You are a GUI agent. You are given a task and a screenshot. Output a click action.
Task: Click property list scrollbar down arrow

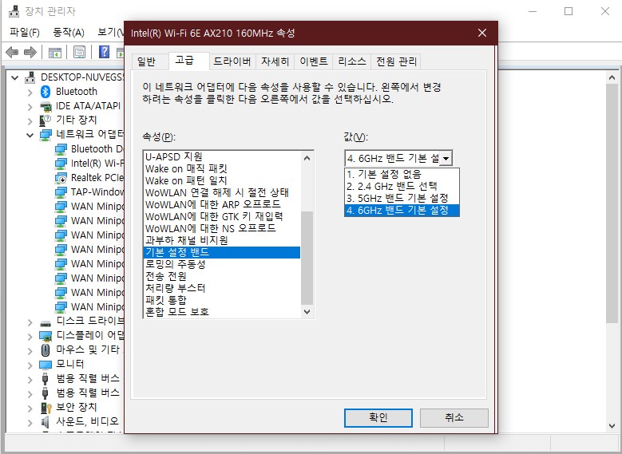pyautogui.click(x=307, y=312)
